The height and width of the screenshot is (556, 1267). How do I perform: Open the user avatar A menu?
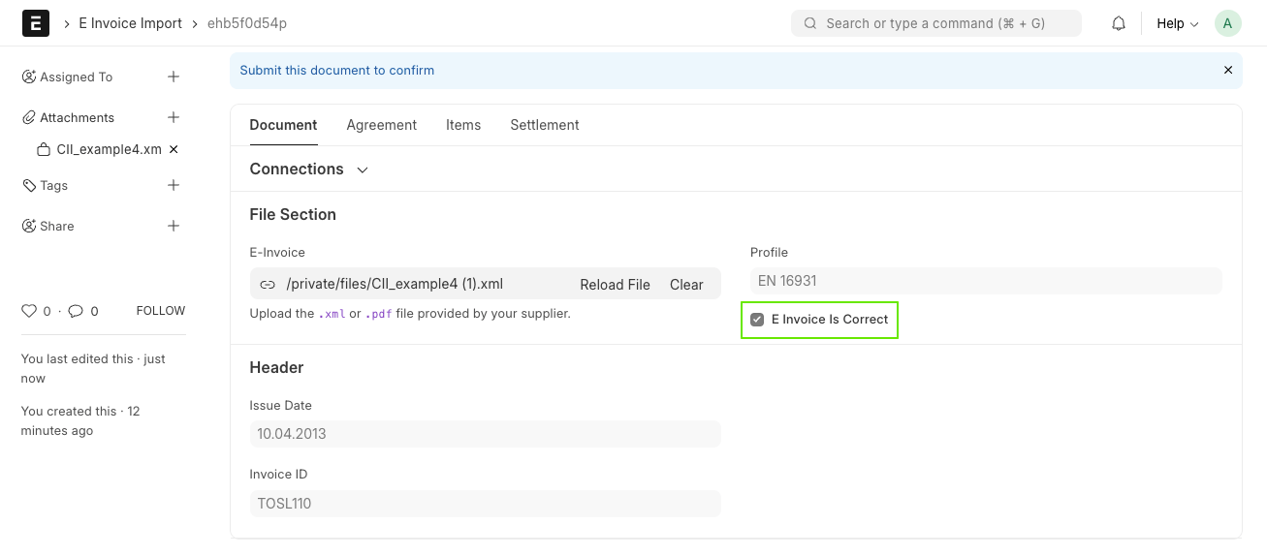(1228, 23)
